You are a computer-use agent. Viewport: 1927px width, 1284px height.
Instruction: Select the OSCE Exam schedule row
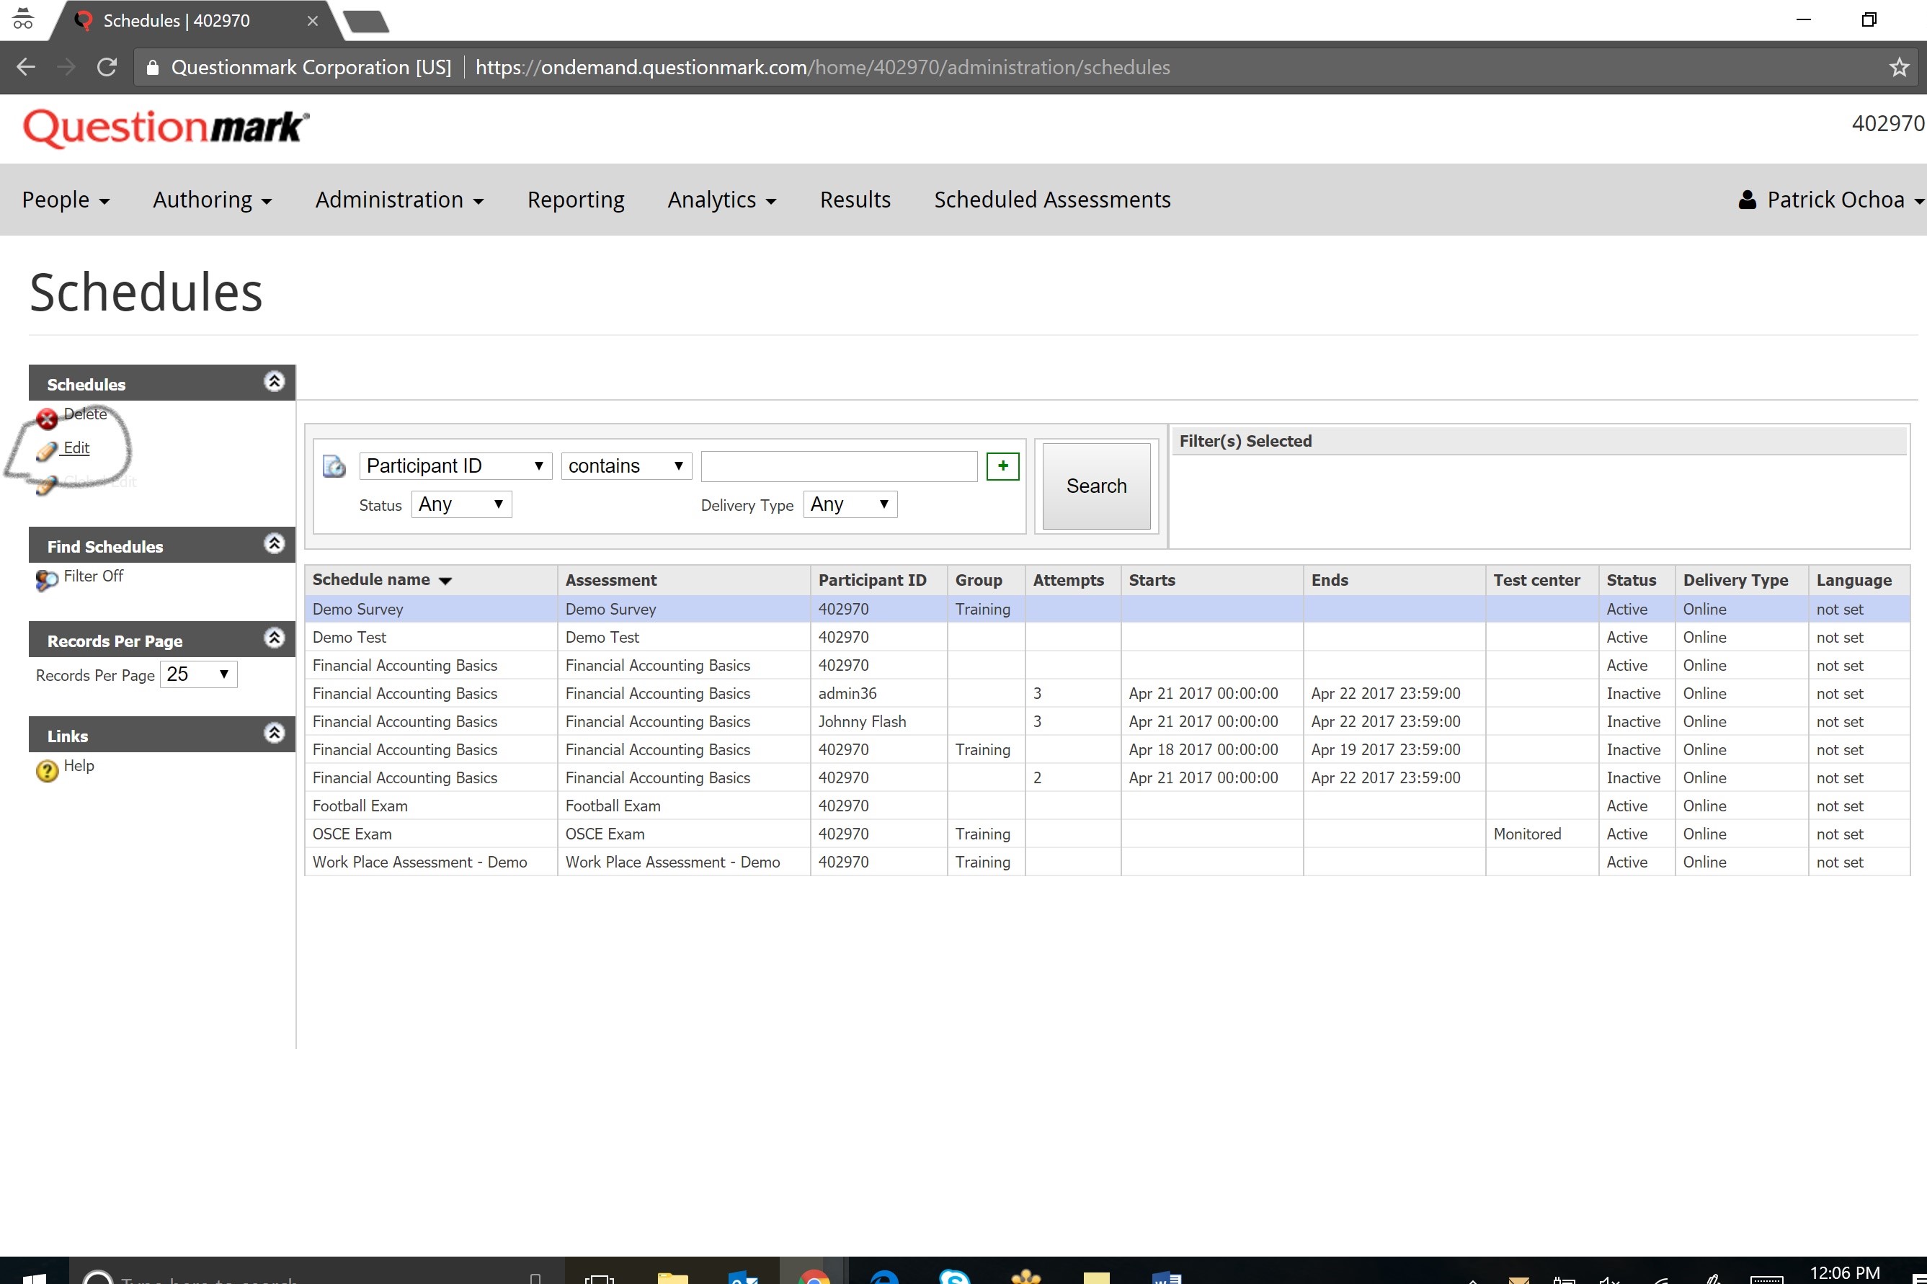[352, 834]
